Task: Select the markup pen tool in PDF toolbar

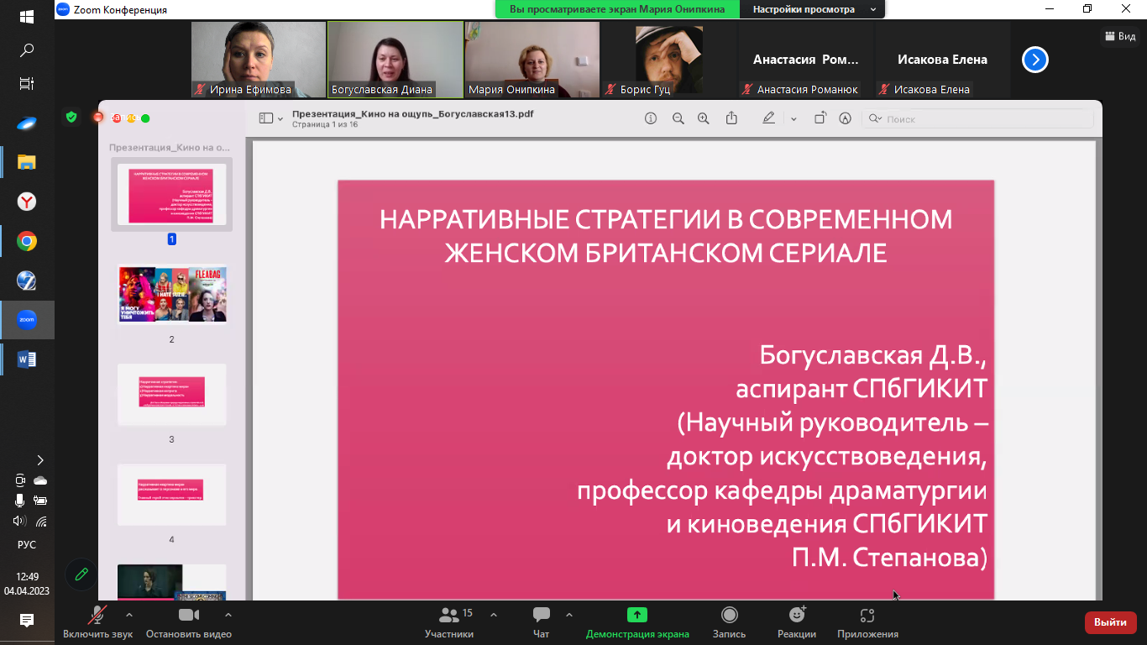Action: click(x=768, y=119)
